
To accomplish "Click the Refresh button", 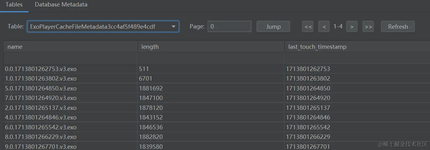I will click(398, 27).
